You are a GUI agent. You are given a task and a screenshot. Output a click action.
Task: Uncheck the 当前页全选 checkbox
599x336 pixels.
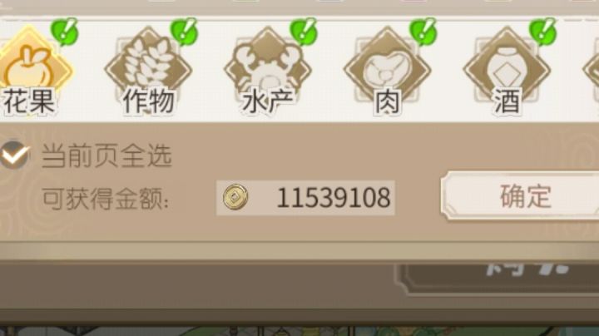pos(14,155)
